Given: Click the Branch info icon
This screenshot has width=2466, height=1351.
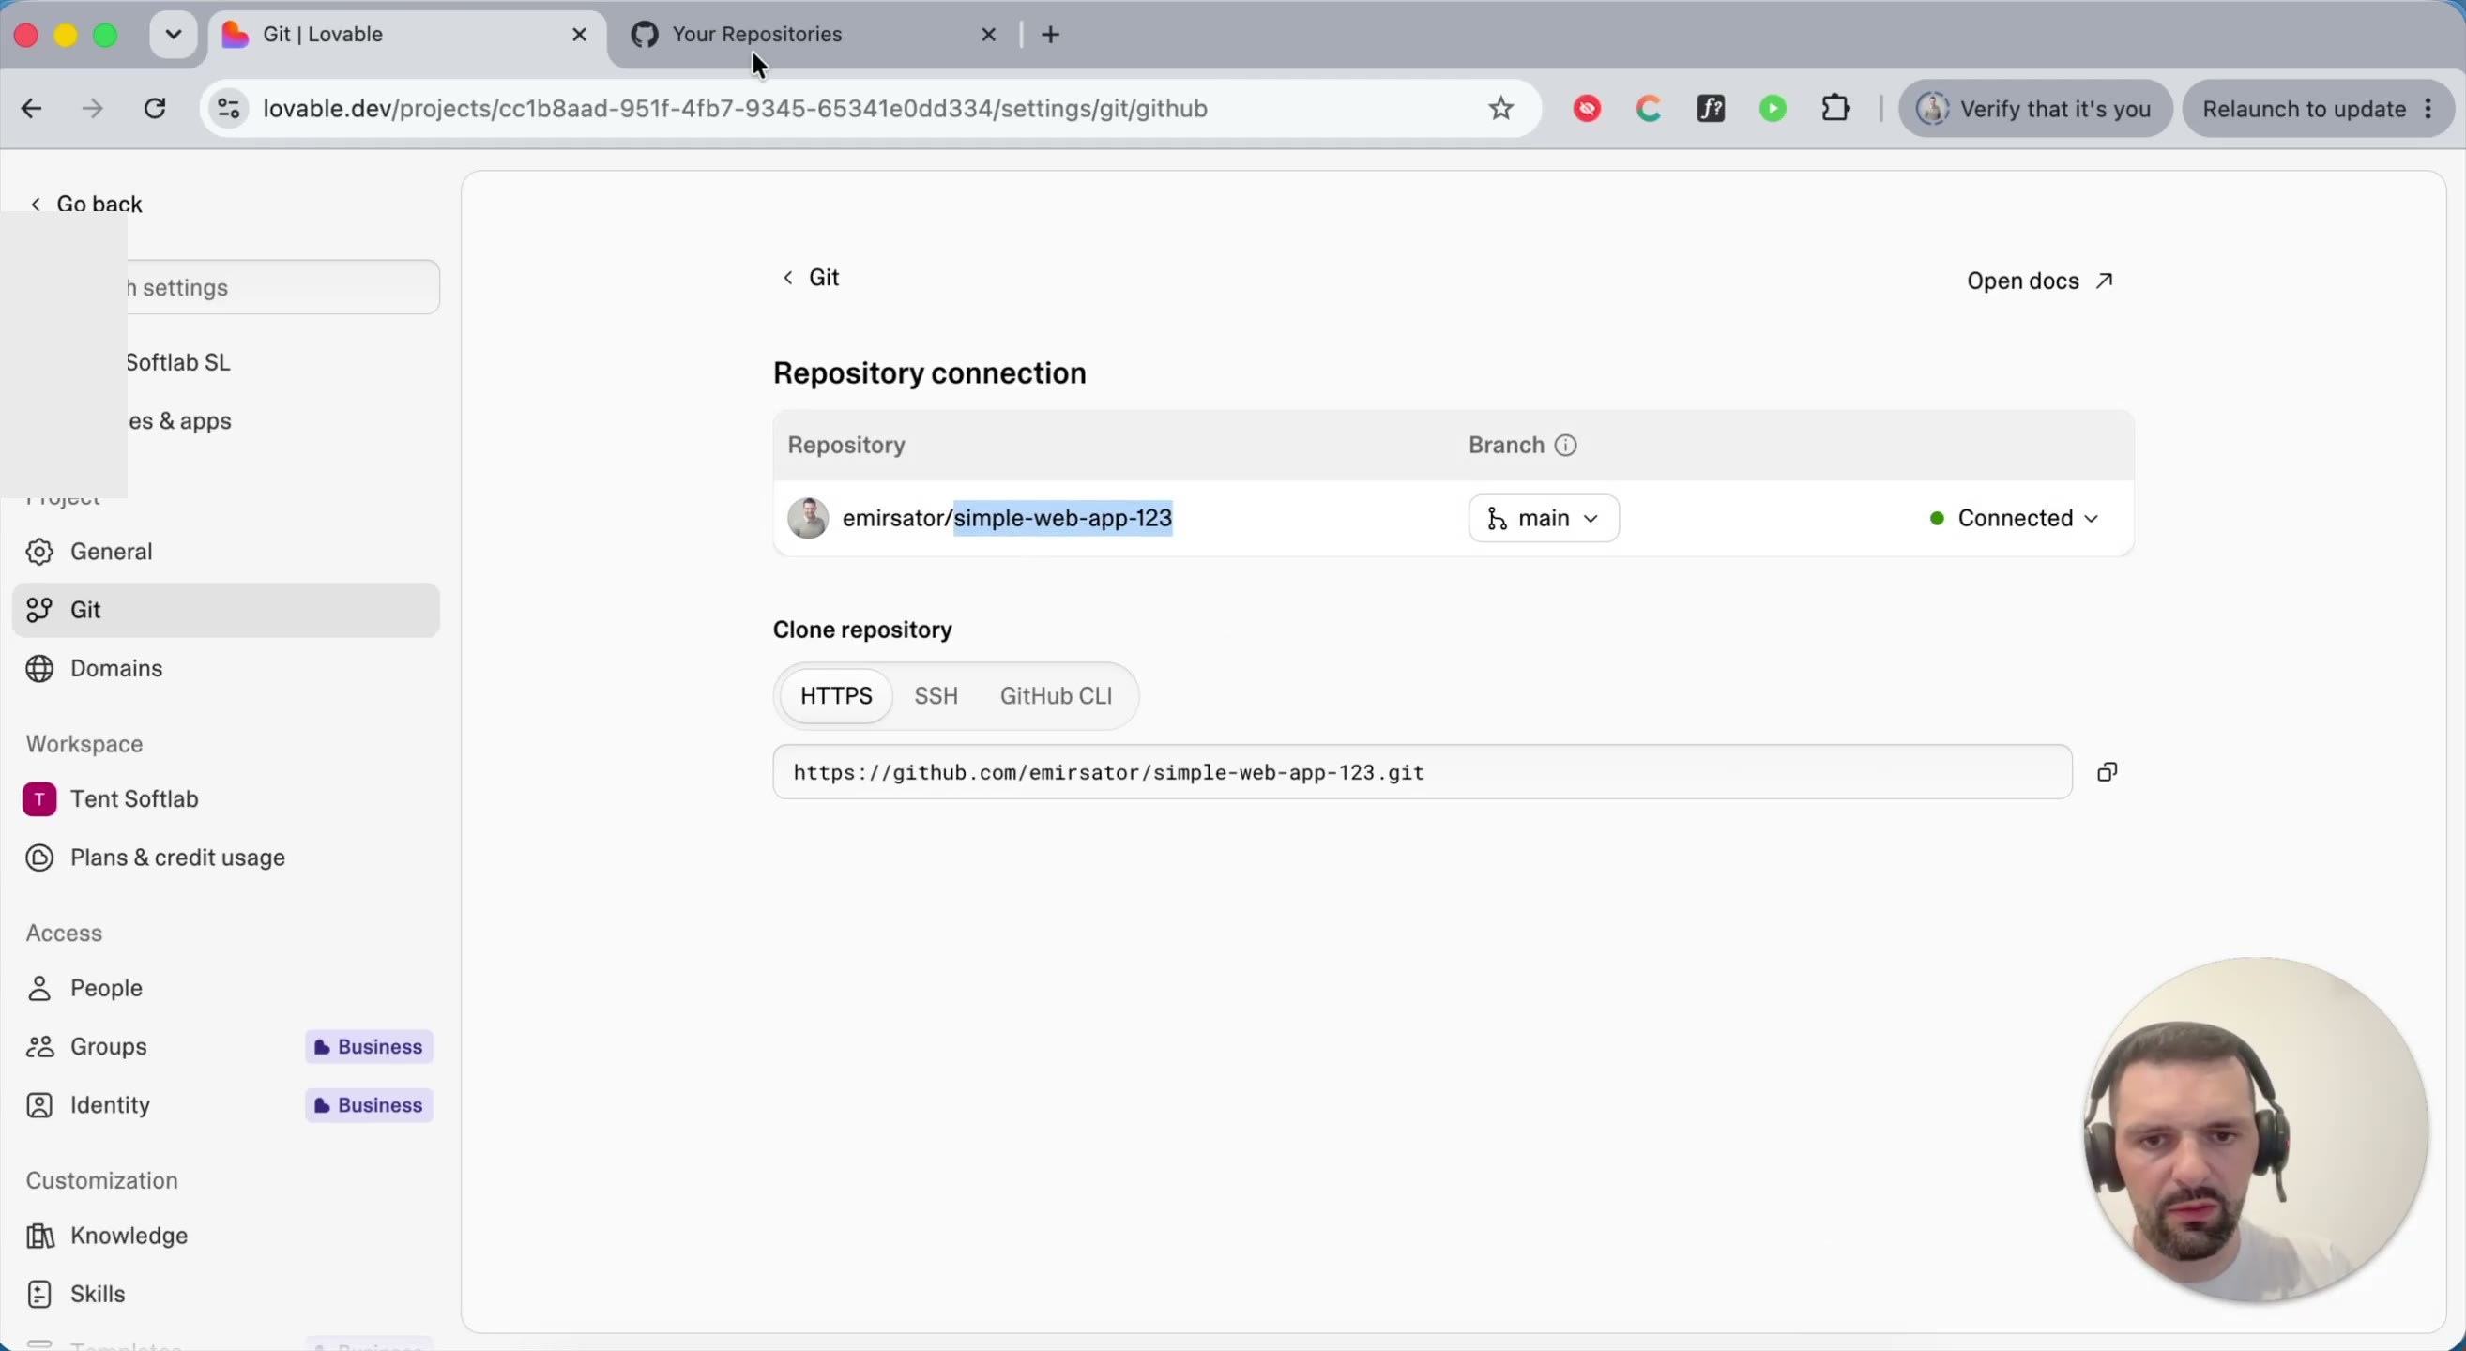Looking at the screenshot, I should pos(1565,445).
